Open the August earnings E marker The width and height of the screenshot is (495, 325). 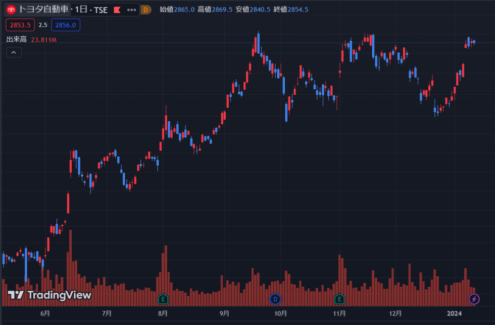coord(163,299)
